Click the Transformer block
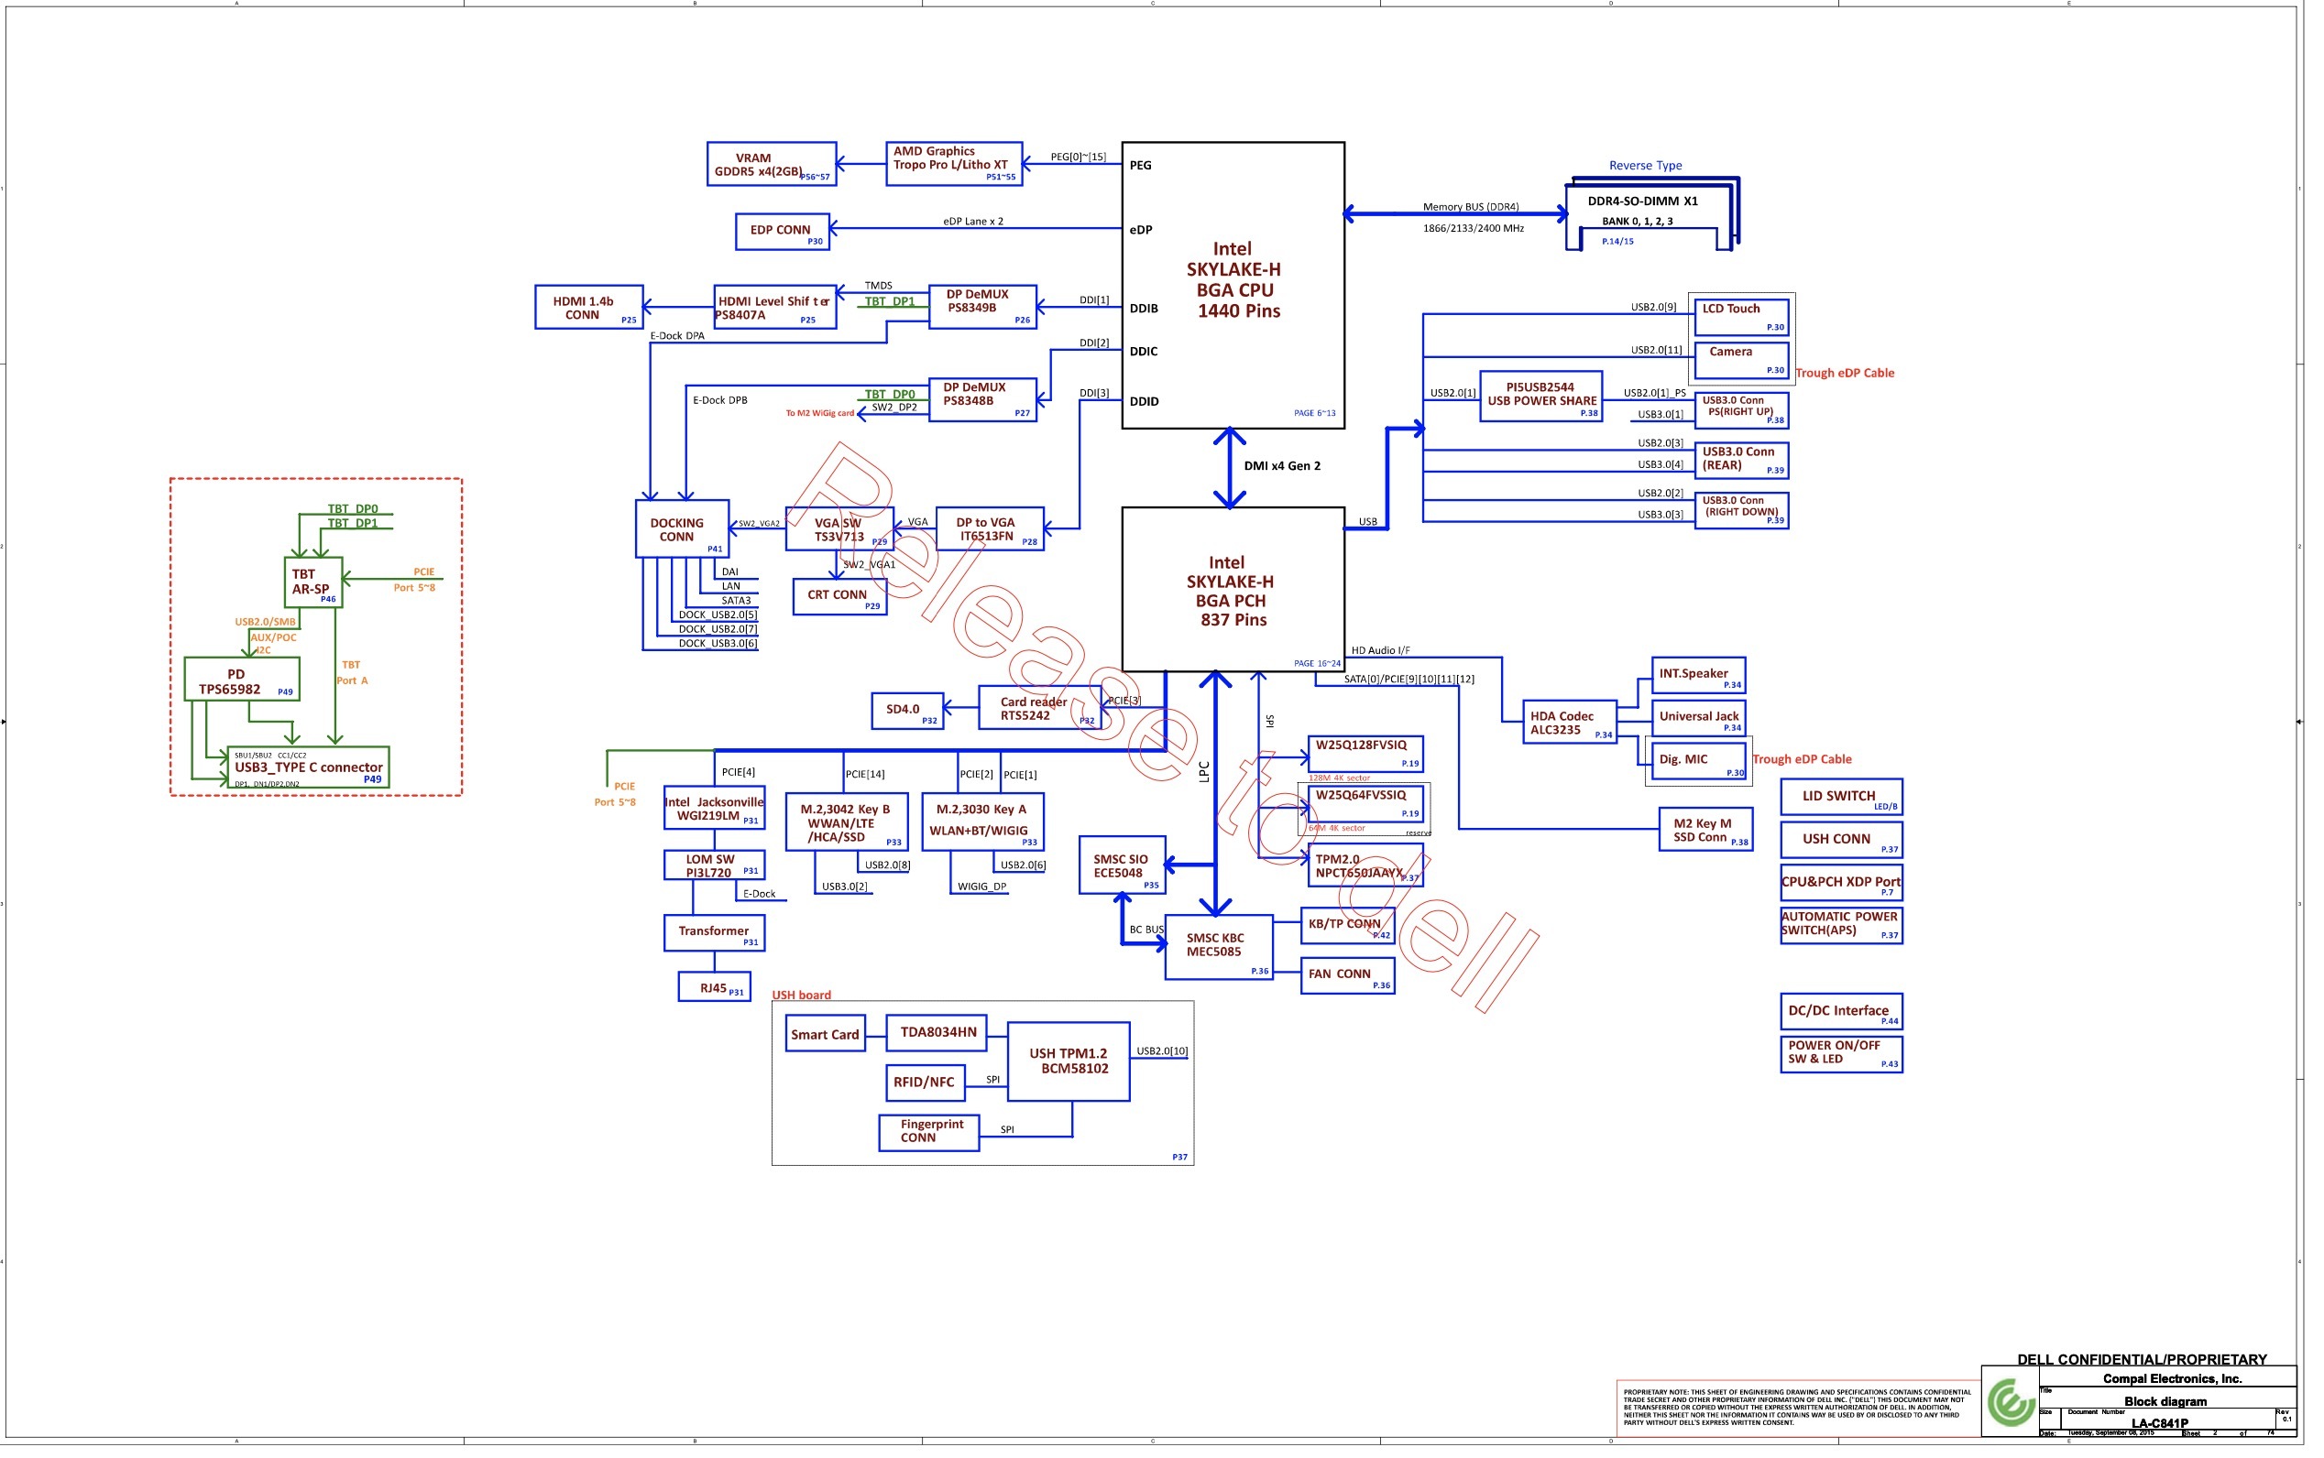 click(x=714, y=933)
